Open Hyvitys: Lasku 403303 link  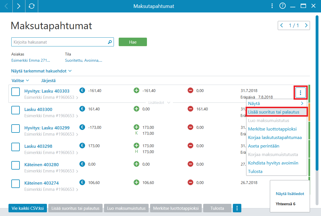point(47,91)
